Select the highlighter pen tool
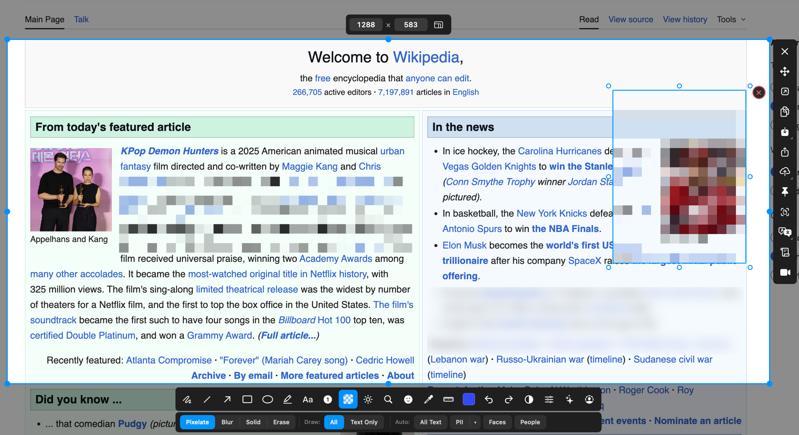The height and width of the screenshot is (435, 799). (288, 399)
